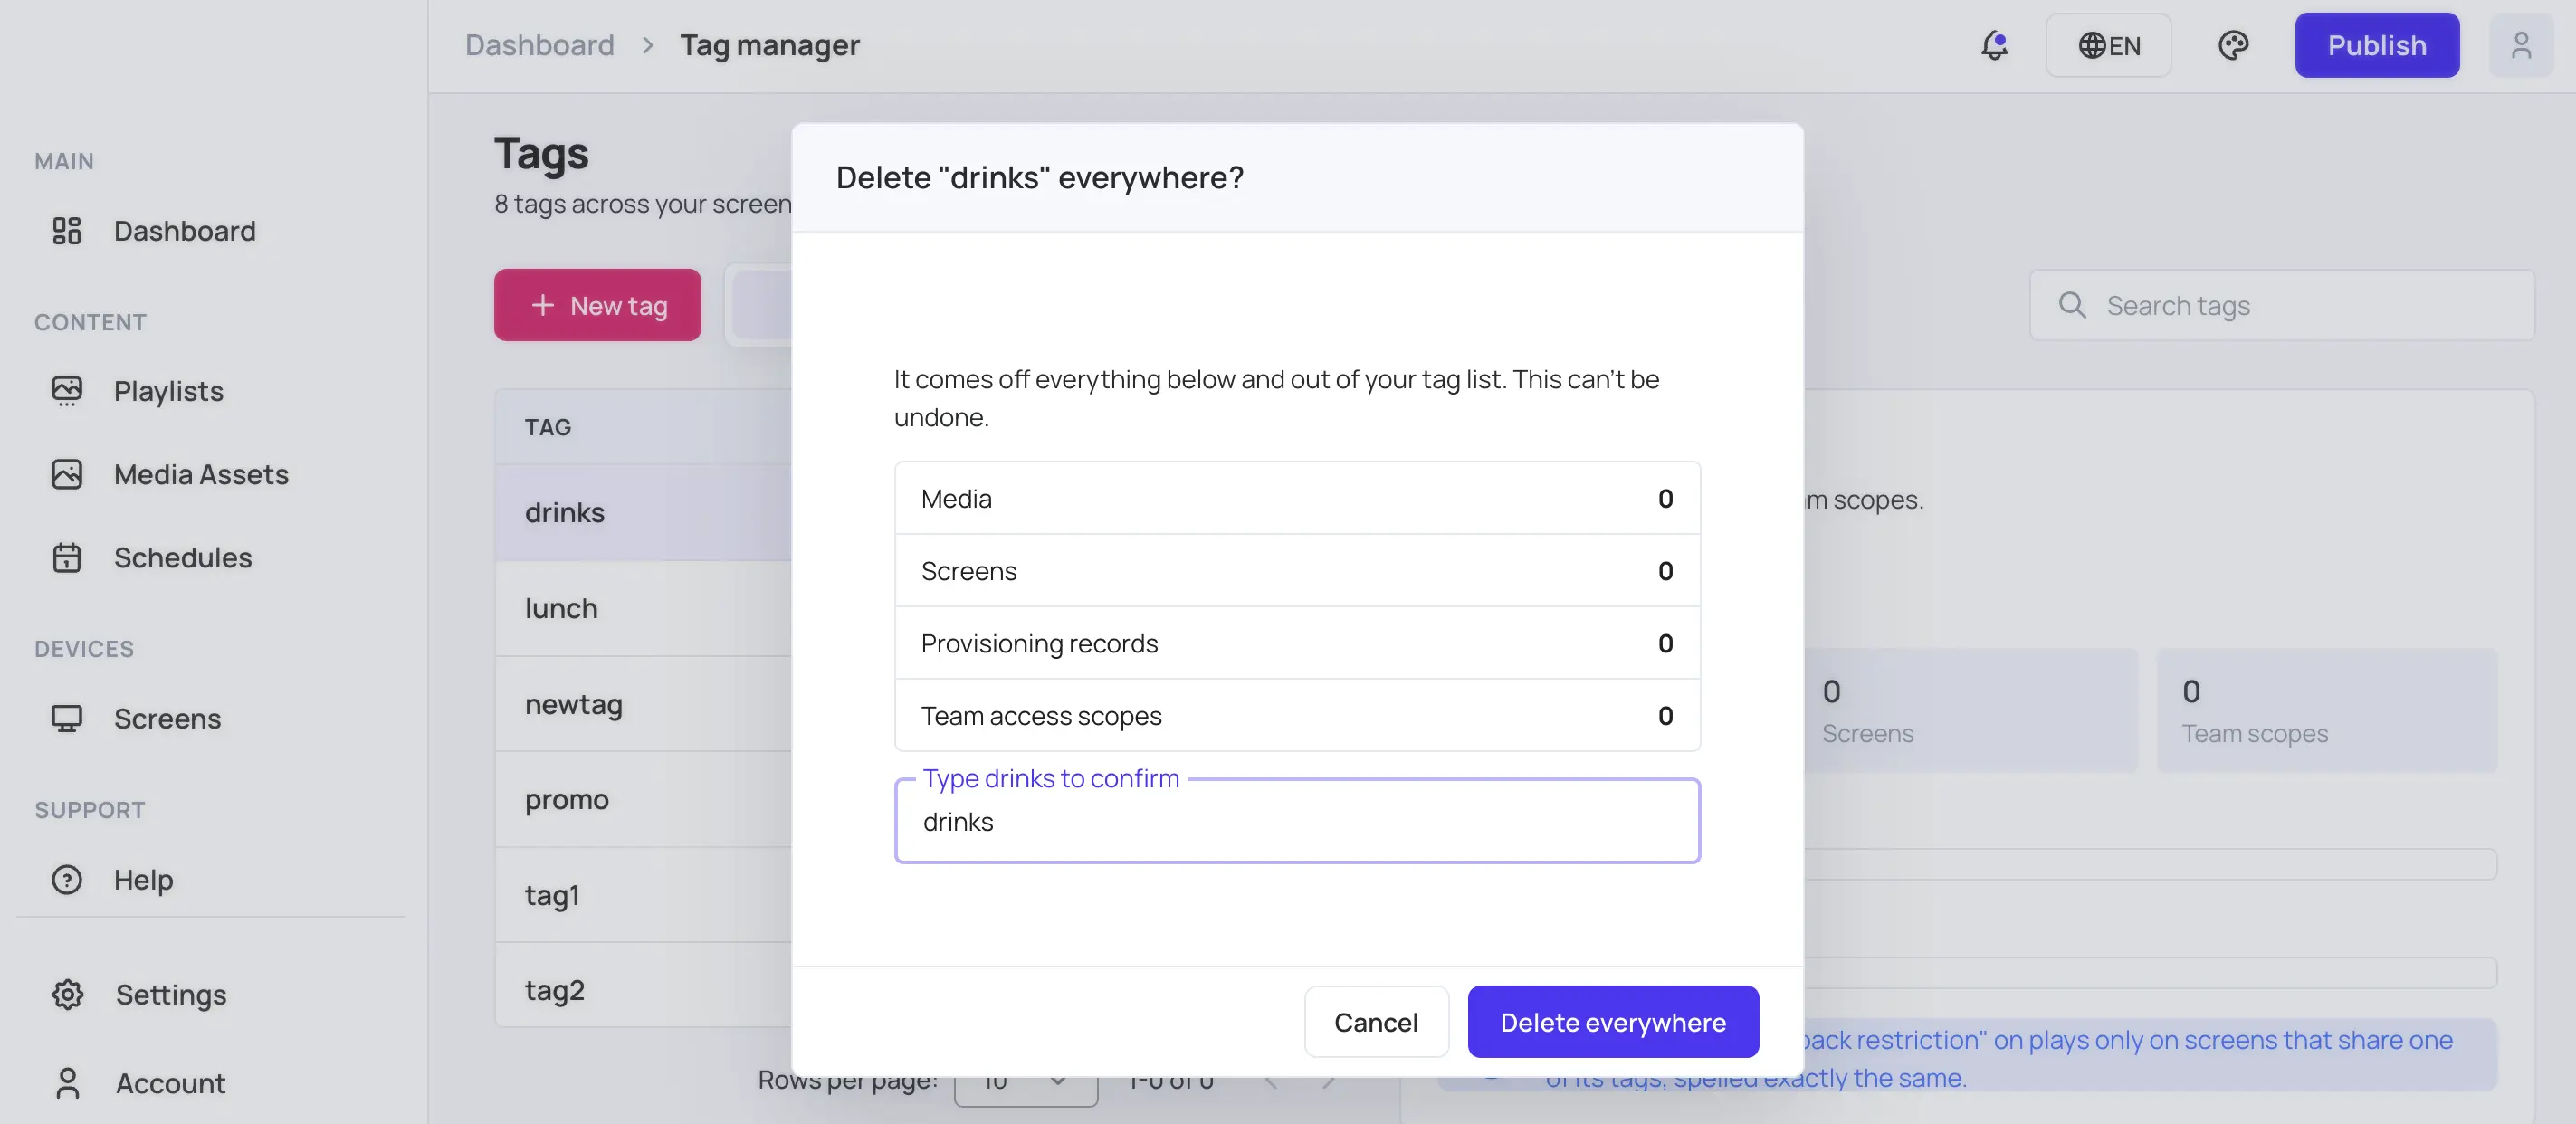Click the TAG column header
2576x1124 pixels.
tap(548, 427)
